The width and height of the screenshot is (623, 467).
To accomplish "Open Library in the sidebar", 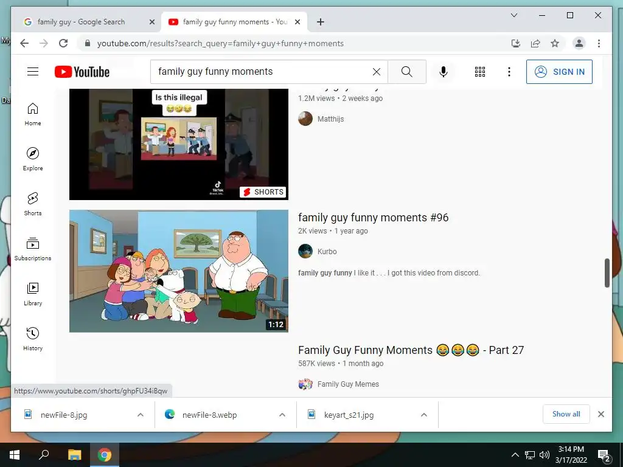I will (33, 294).
